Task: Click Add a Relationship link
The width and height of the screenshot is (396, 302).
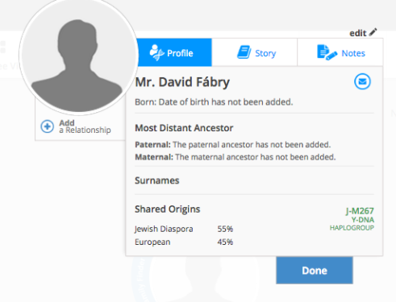Action: coord(85,126)
